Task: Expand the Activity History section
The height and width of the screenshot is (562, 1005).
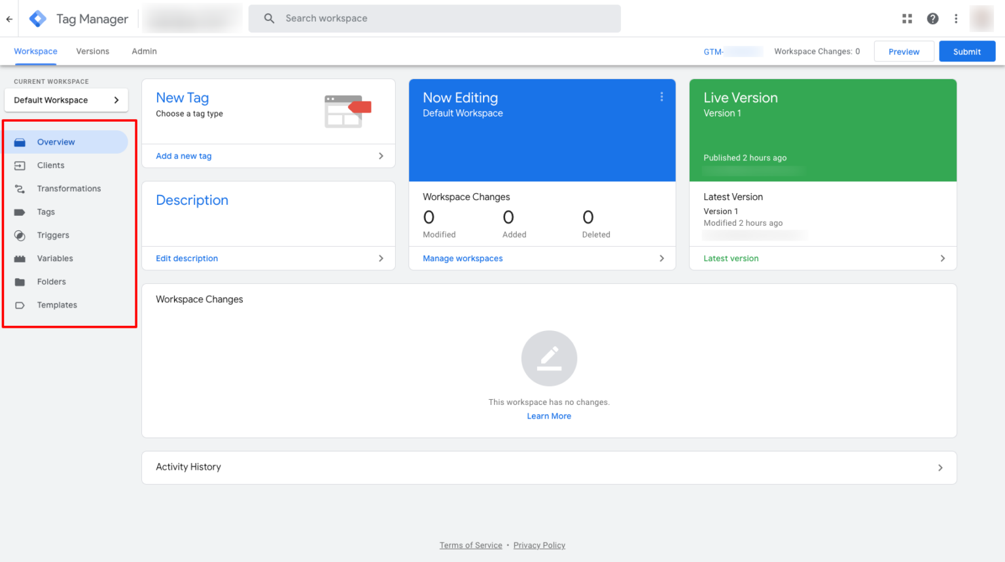Action: pos(940,467)
